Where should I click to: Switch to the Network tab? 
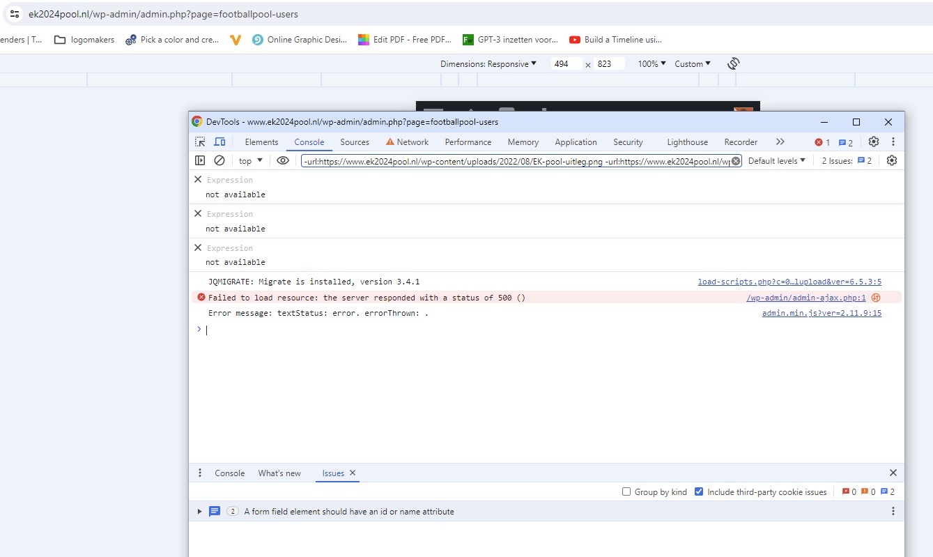pyautogui.click(x=408, y=142)
